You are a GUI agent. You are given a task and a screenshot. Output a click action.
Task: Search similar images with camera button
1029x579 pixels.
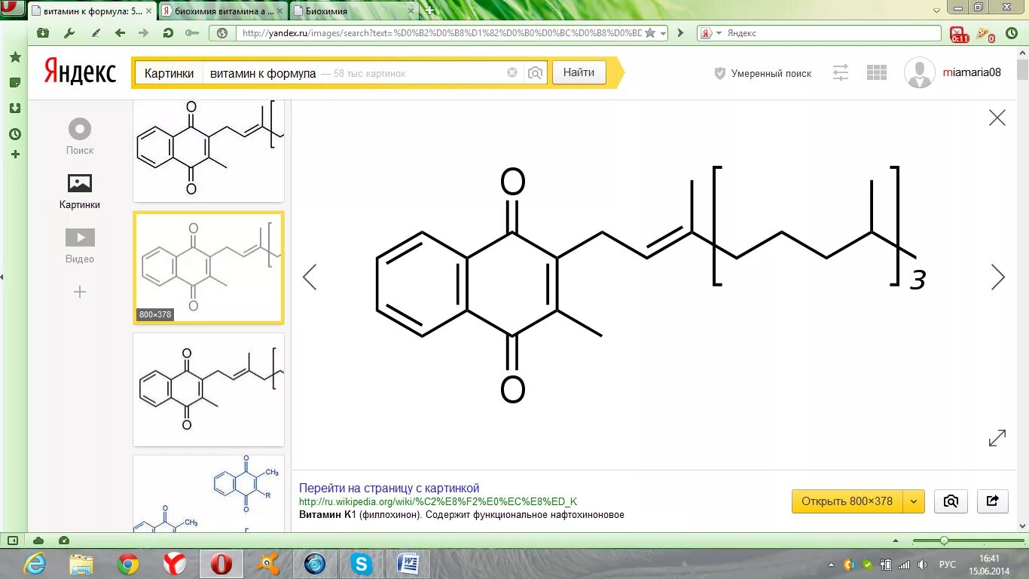click(x=951, y=501)
